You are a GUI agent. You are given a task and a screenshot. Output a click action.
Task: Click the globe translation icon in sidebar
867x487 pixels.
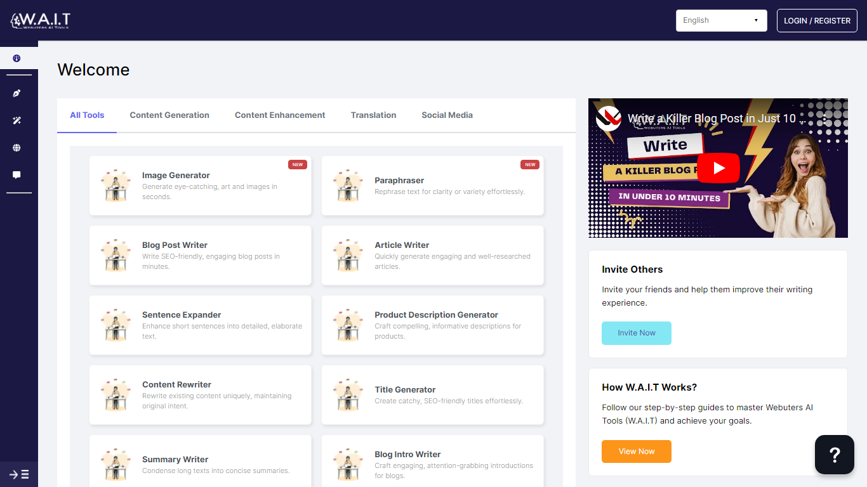pyautogui.click(x=17, y=148)
